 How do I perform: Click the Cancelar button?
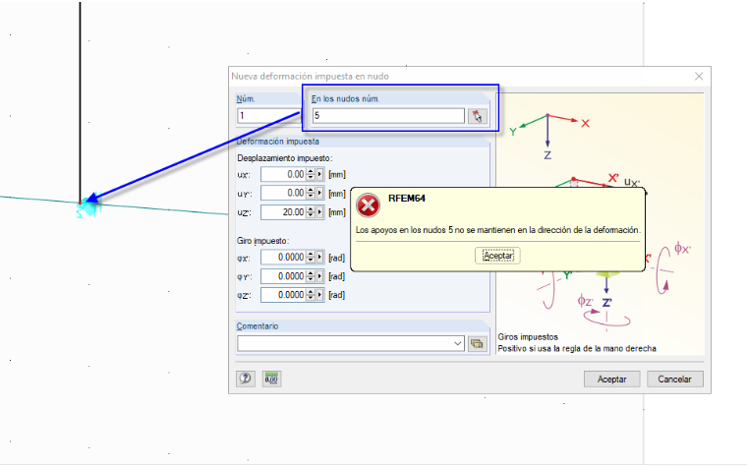point(674,379)
